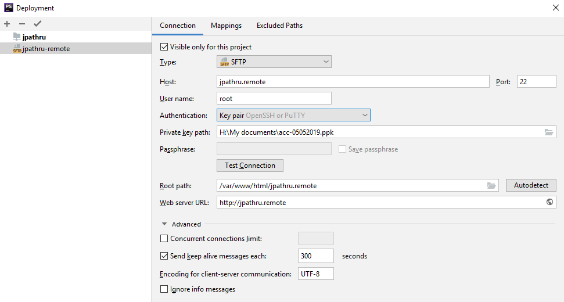Open the Authentication Key pair dropdown
The height and width of the screenshot is (302, 564).
pos(293,116)
